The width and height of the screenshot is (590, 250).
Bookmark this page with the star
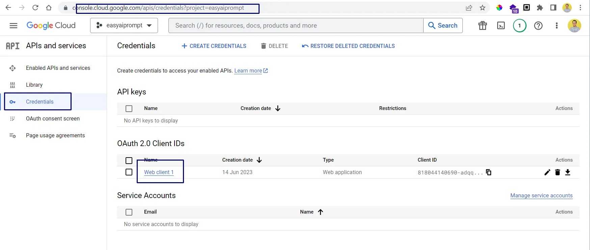pos(482,8)
